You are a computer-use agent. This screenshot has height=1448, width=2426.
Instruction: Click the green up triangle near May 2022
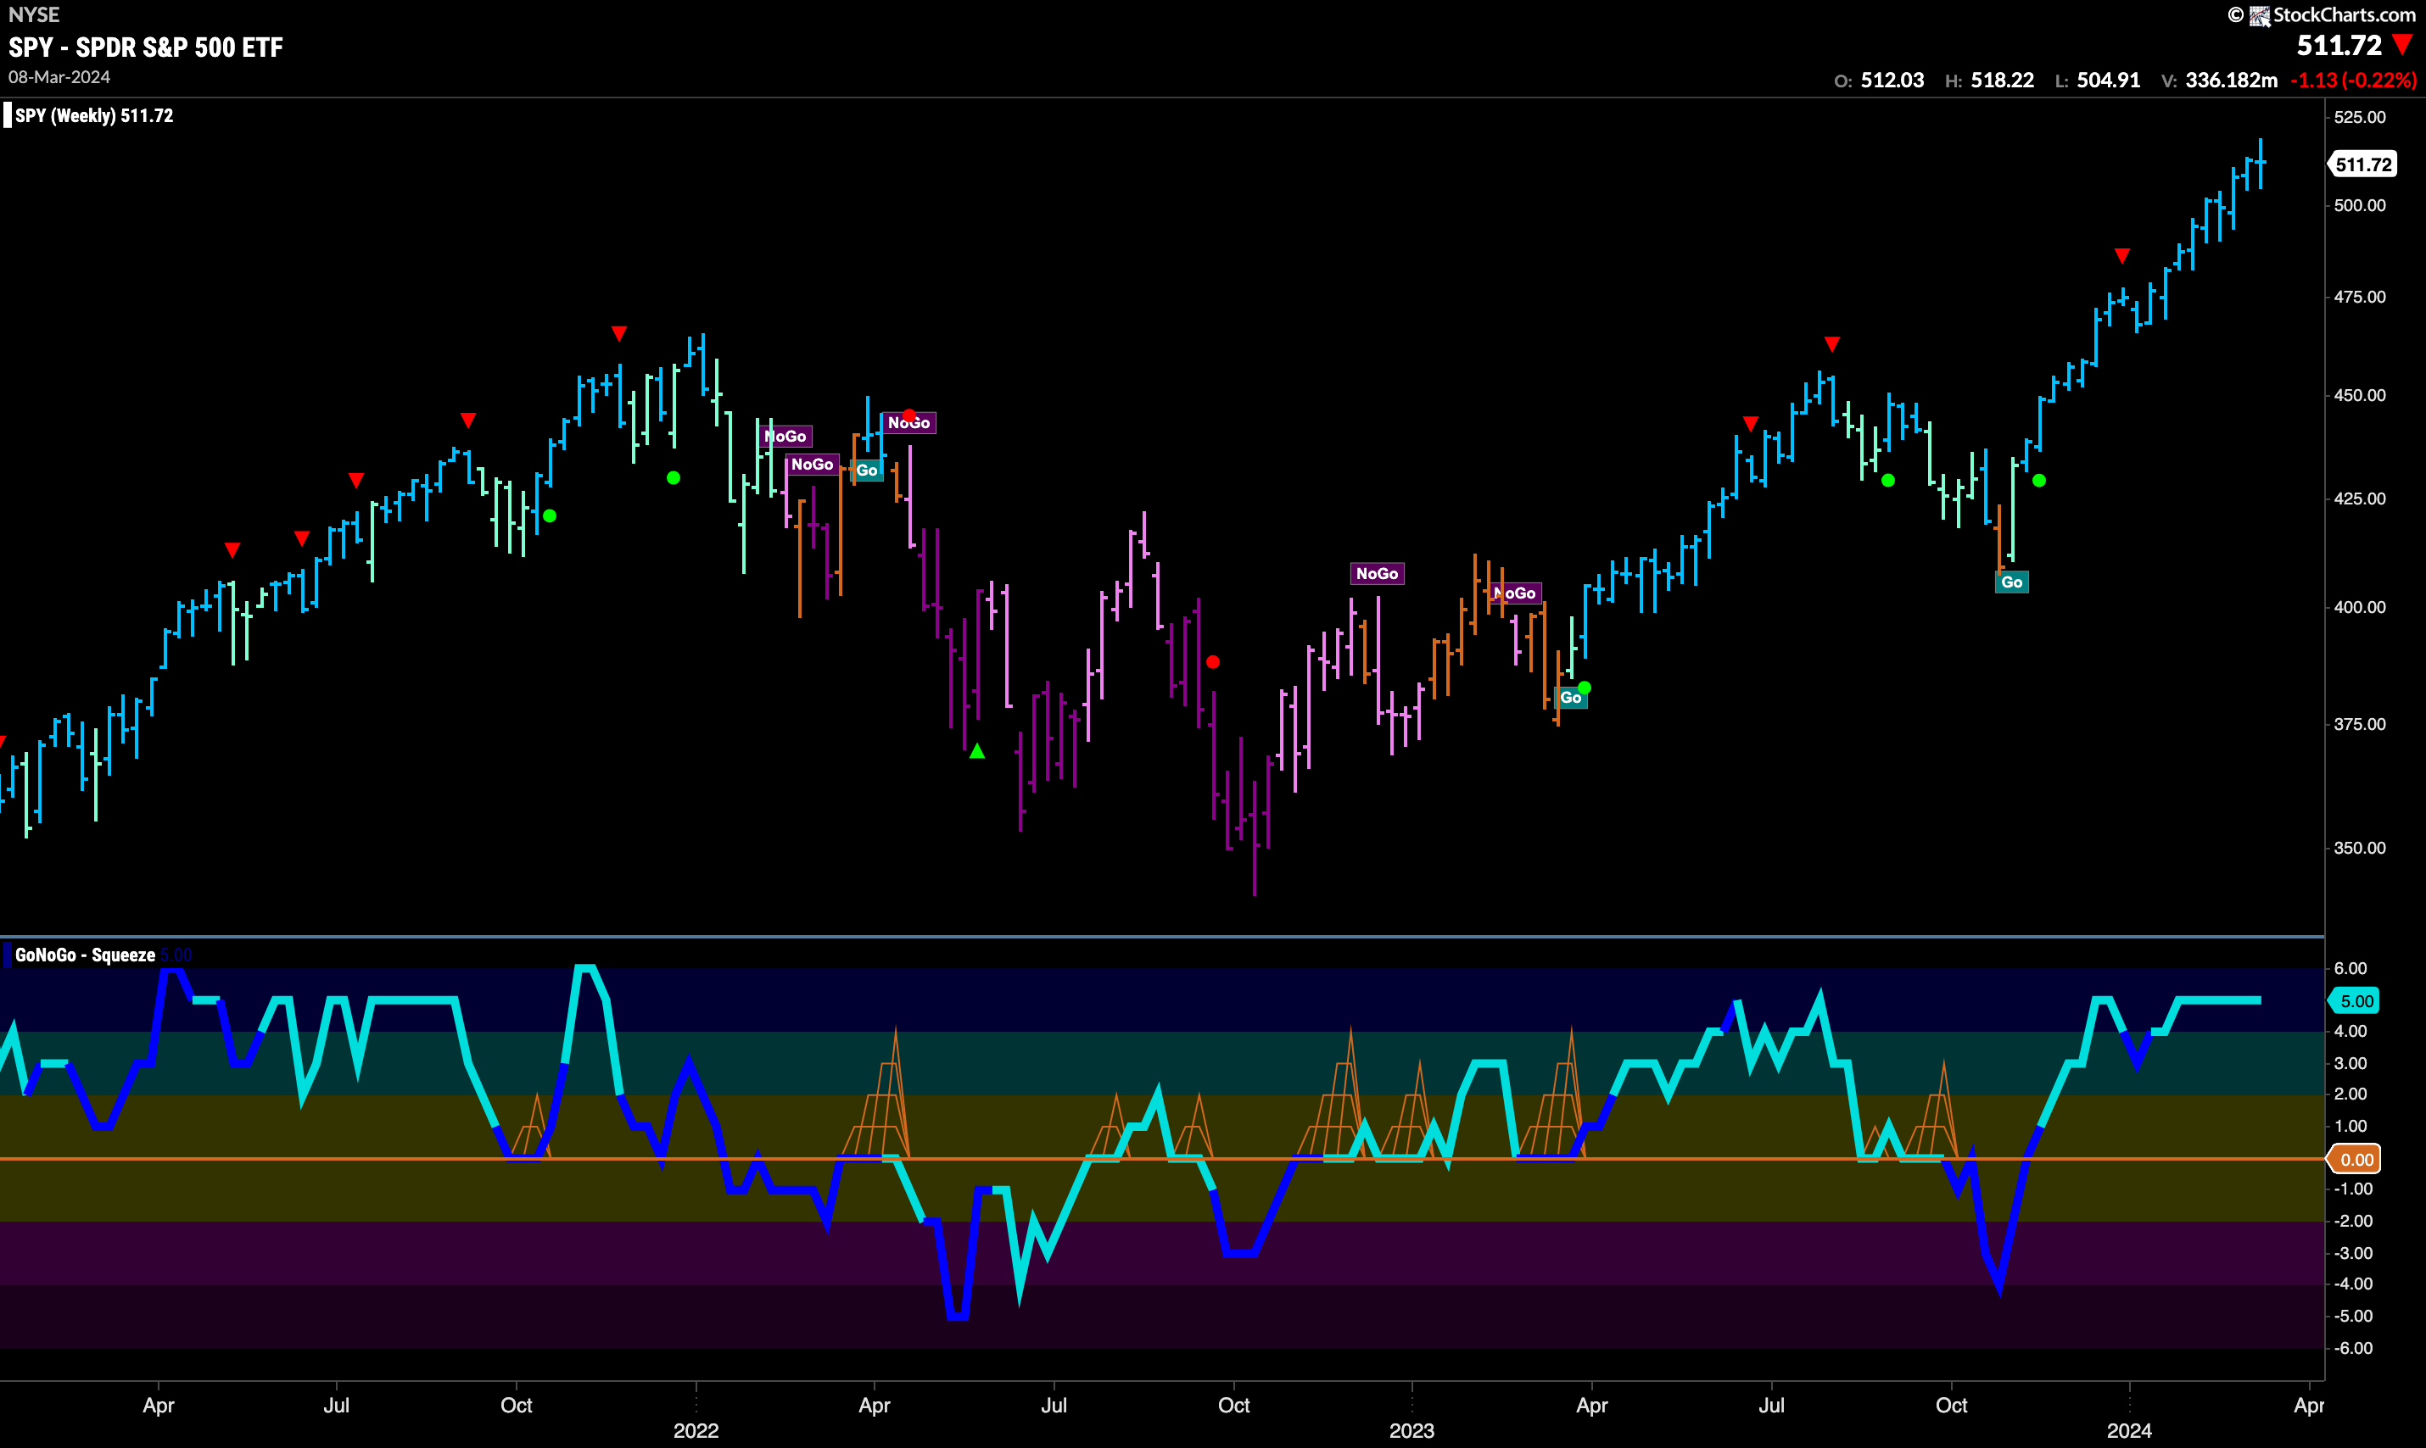[977, 751]
